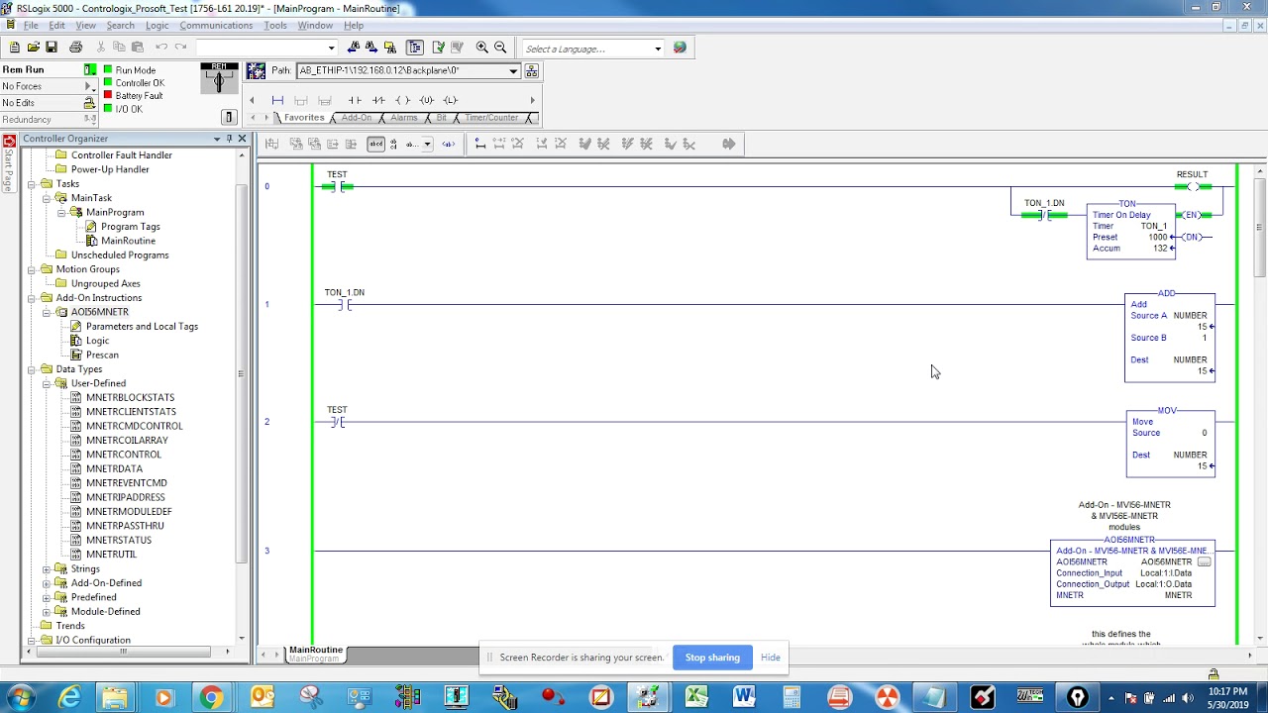
Task: Toggle the abcd show tag descriptions button
Action: click(375, 145)
